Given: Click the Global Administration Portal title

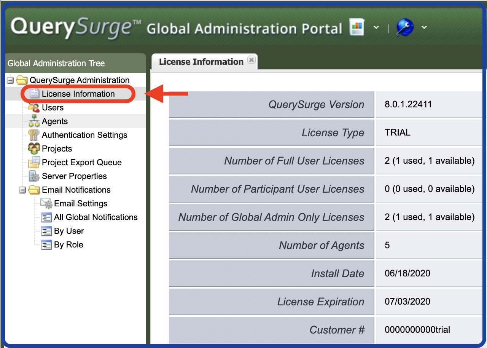Looking at the screenshot, I should 244,29.
